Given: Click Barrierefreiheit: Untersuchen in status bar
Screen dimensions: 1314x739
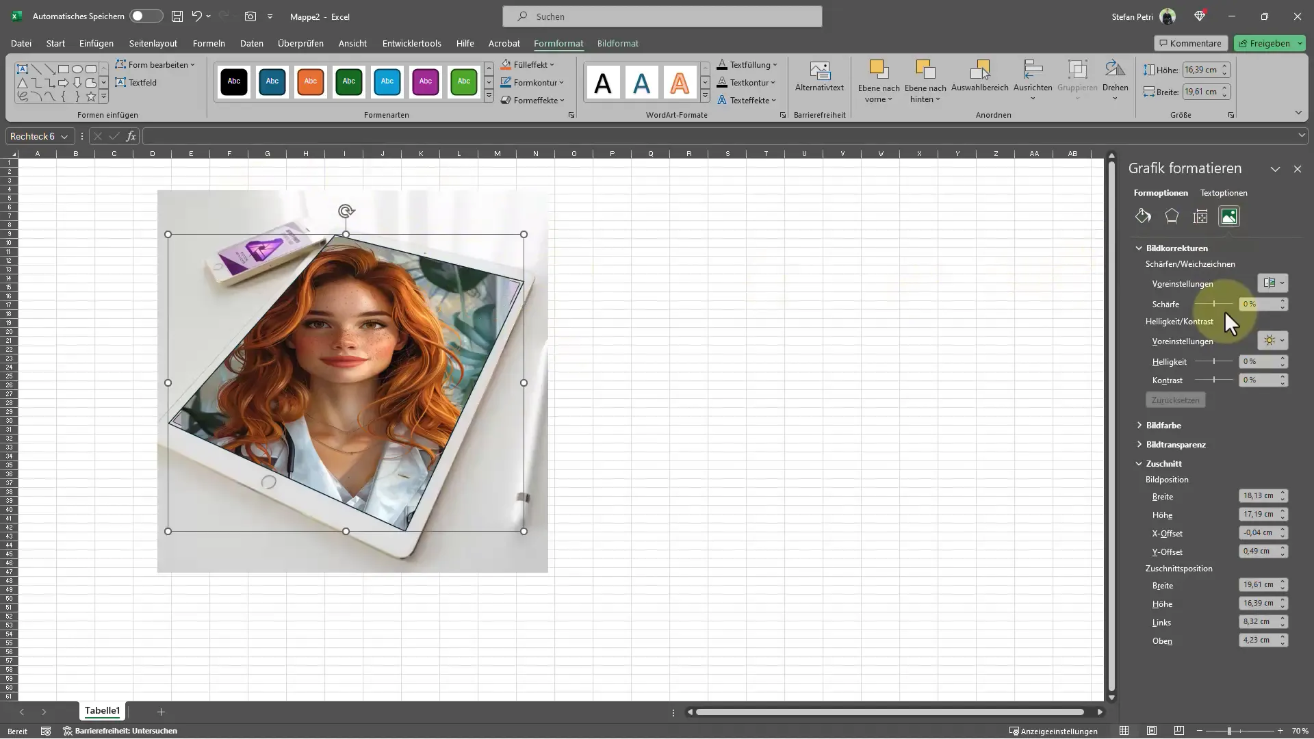Looking at the screenshot, I should pos(120,731).
